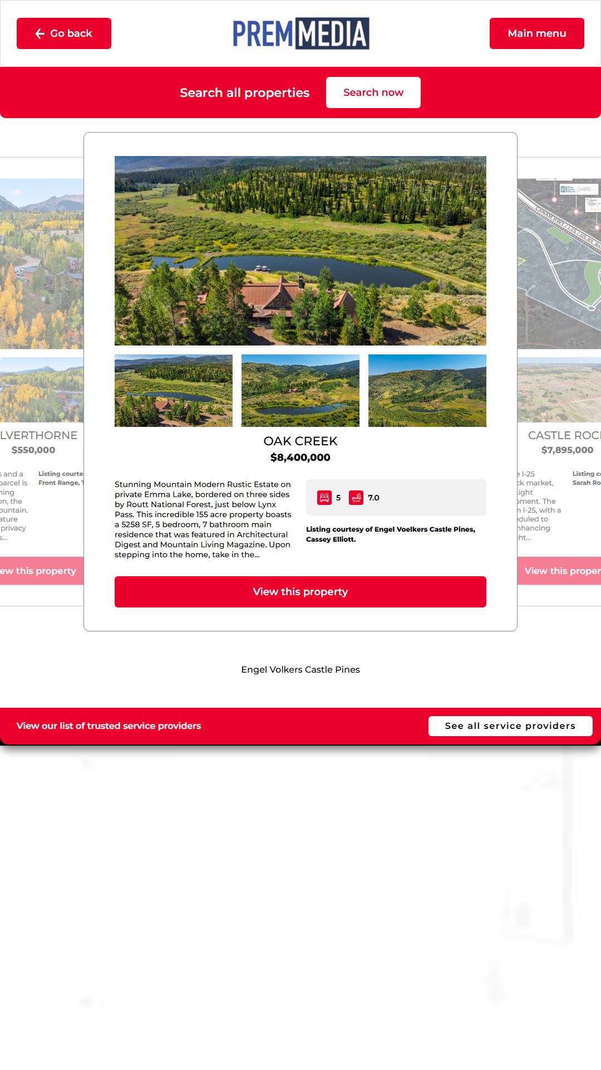Click the Search now button
Image resolution: width=601 pixels, height=1070 pixels.
[373, 93]
